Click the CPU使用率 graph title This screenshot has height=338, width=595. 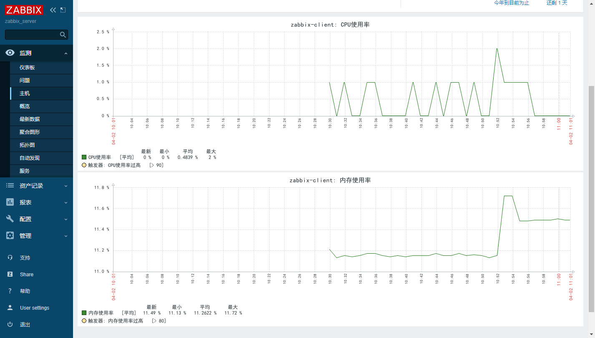click(330, 25)
